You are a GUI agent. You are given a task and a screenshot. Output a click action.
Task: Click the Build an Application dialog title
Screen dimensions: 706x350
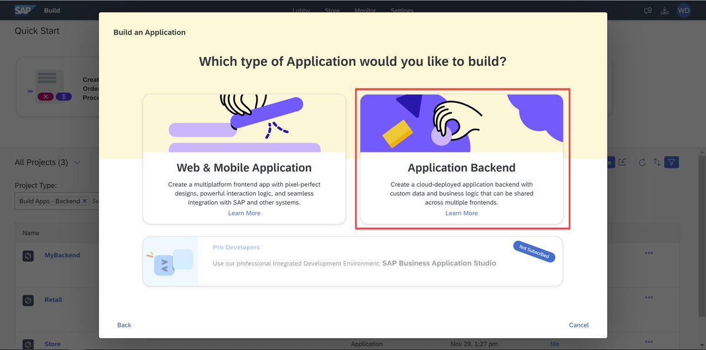click(x=149, y=32)
